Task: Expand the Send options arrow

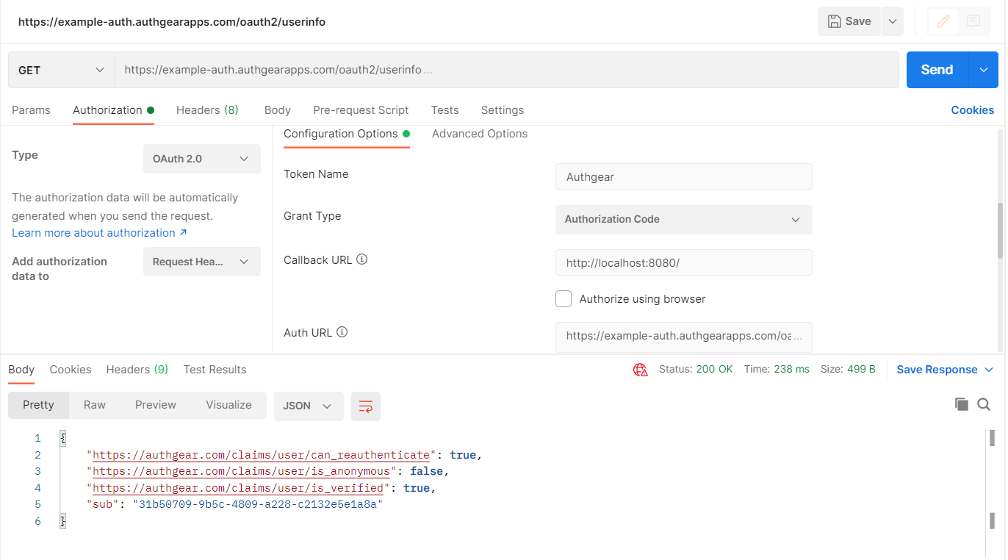Action: pyautogui.click(x=984, y=70)
